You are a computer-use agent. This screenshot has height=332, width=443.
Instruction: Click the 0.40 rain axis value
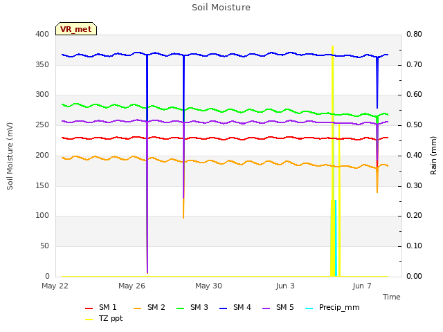(x=414, y=155)
